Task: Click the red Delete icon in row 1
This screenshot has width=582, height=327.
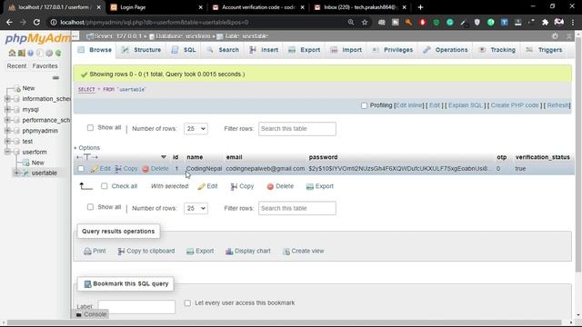Action: click(x=145, y=169)
